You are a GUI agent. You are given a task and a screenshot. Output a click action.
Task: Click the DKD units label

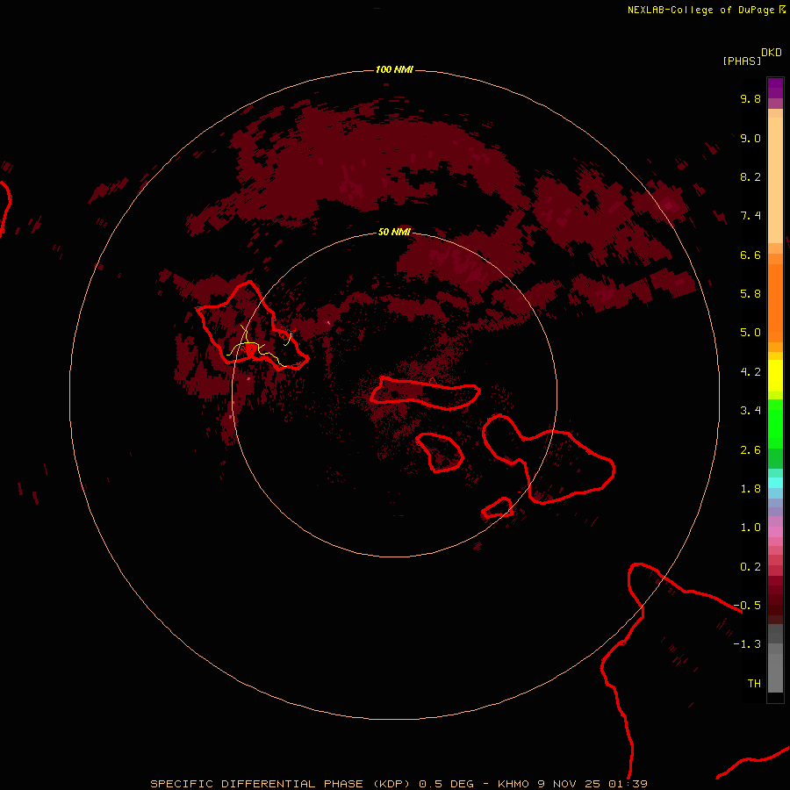coord(772,53)
